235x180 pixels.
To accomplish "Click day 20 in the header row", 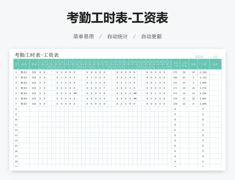I will [x=122, y=62].
